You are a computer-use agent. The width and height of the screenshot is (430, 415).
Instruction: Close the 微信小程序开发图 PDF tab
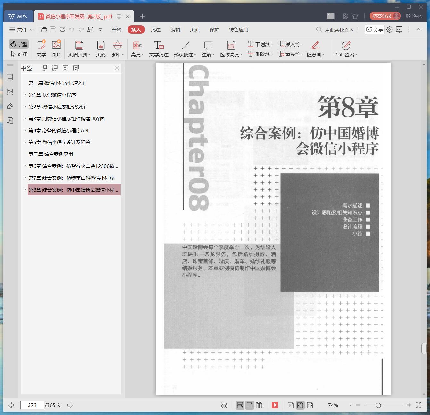click(x=128, y=16)
